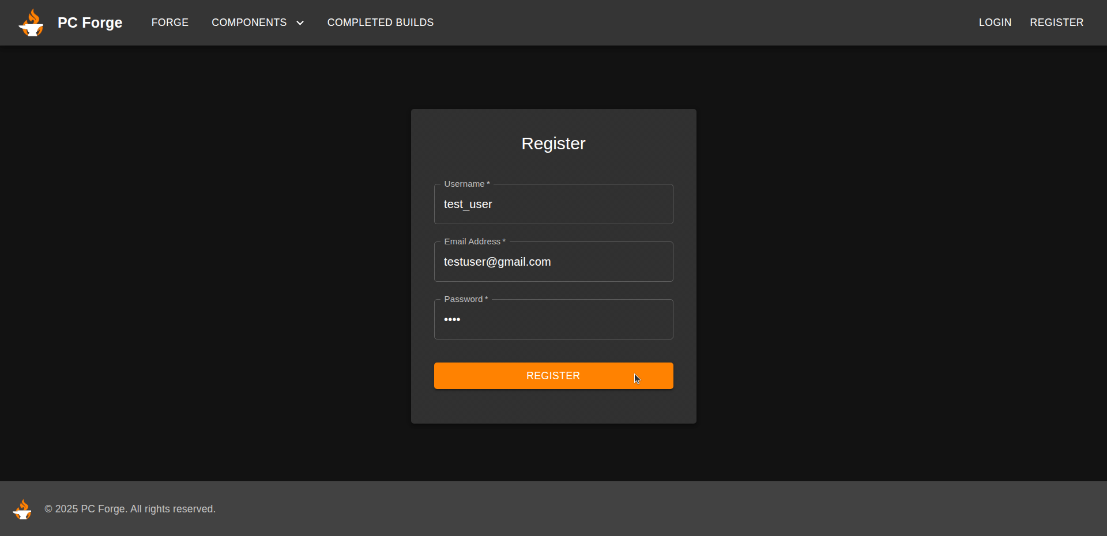Click the Email Address field label
This screenshot has width=1107, height=536.
[472, 241]
